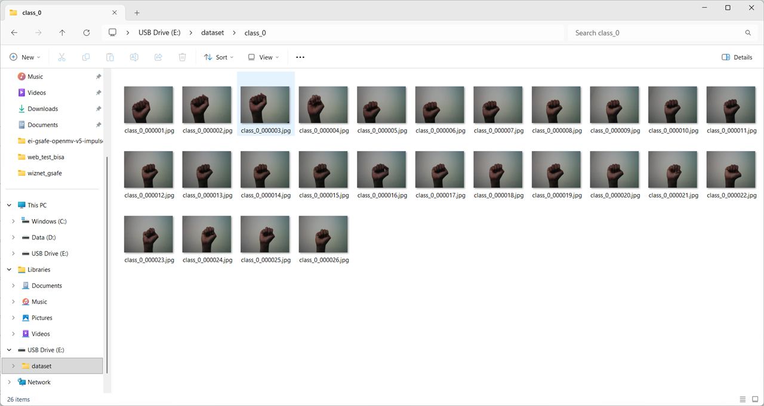Screen dimensions: 764x406
Task: Open the New dropdown menu
Action: click(25, 57)
